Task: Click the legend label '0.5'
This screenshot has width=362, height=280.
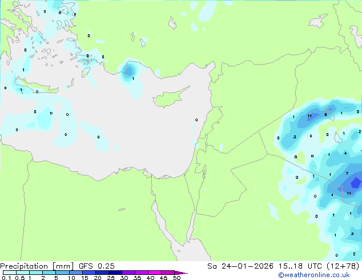Action: click(x=20, y=278)
